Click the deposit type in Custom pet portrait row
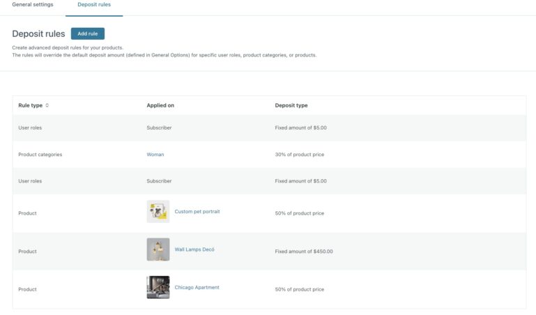The height and width of the screenshot is (315, 536). 299,213
